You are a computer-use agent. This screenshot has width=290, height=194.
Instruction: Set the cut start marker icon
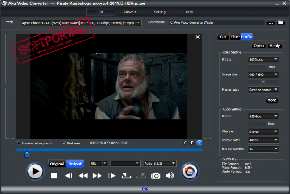pos(127,176)
